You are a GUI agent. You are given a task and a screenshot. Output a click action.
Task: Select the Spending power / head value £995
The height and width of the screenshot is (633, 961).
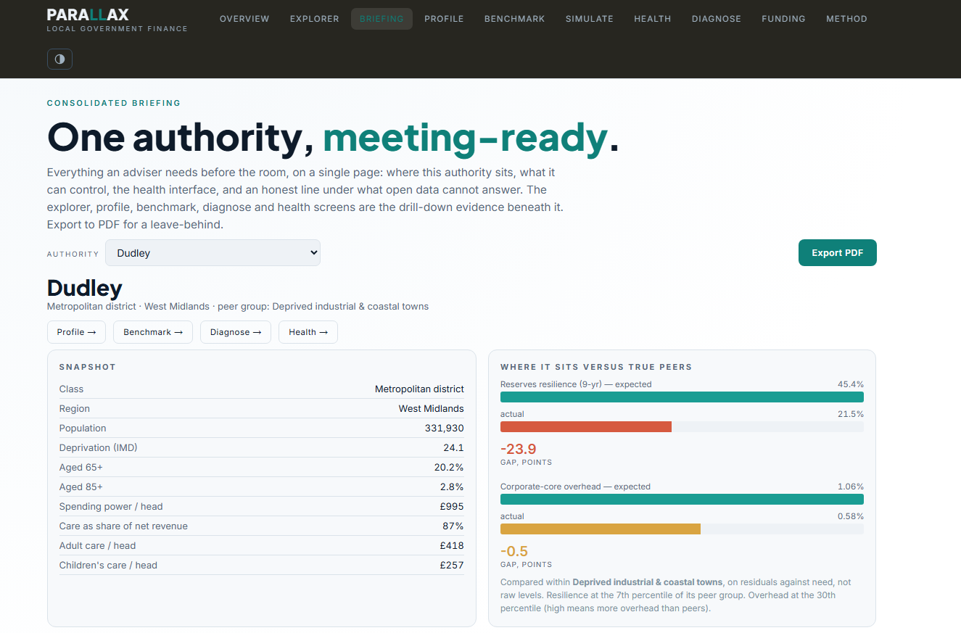tap(452, 506)
